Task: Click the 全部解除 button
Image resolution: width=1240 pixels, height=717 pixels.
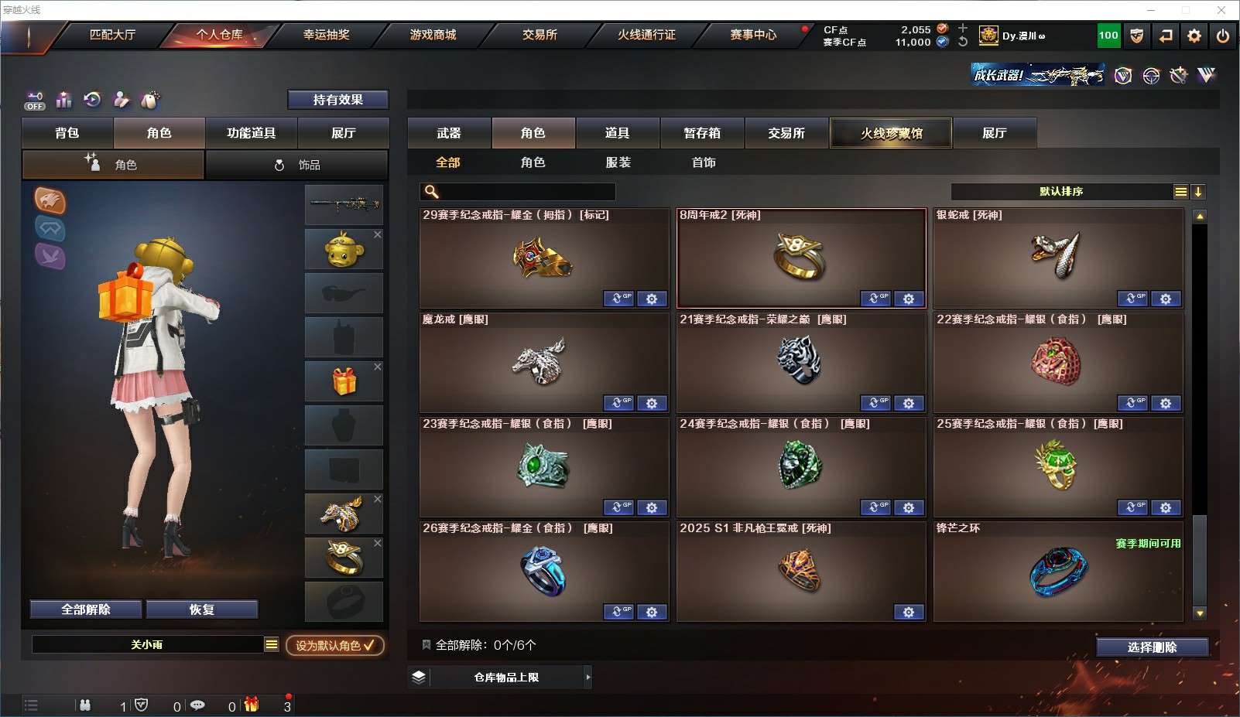Action: click(86, 609)
